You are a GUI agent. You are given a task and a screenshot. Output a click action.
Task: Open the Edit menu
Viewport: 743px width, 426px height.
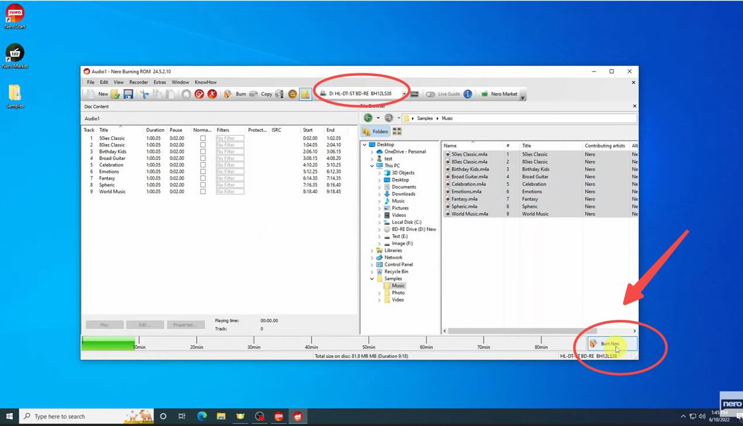[x=104, y=82]
